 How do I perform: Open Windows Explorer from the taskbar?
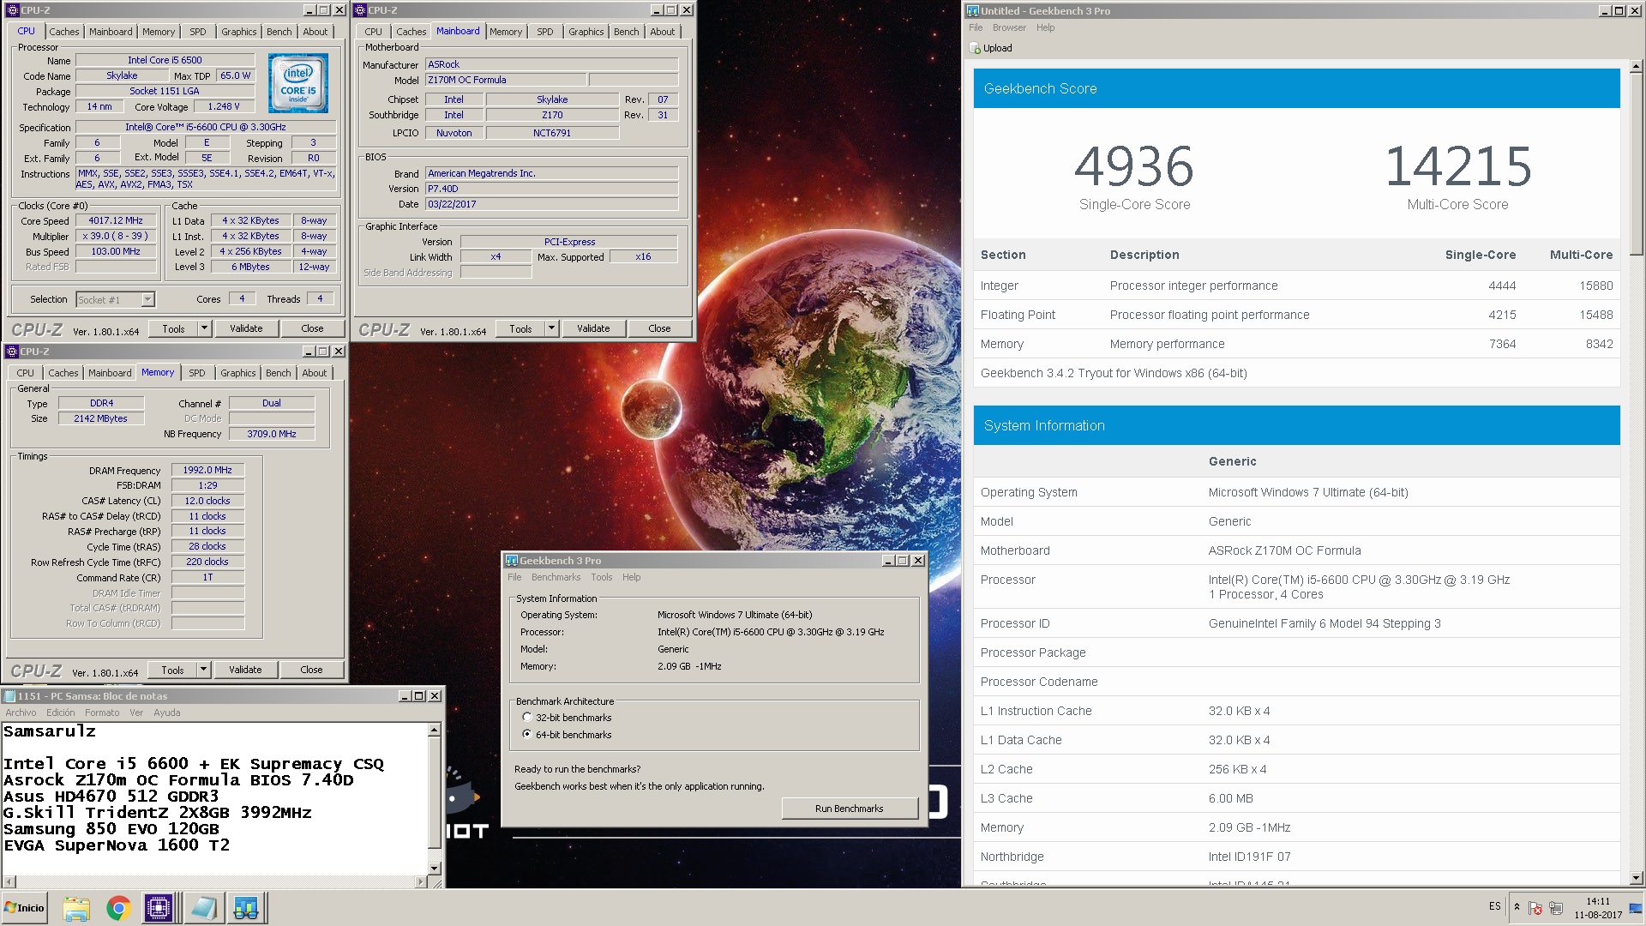coord(76,908)
